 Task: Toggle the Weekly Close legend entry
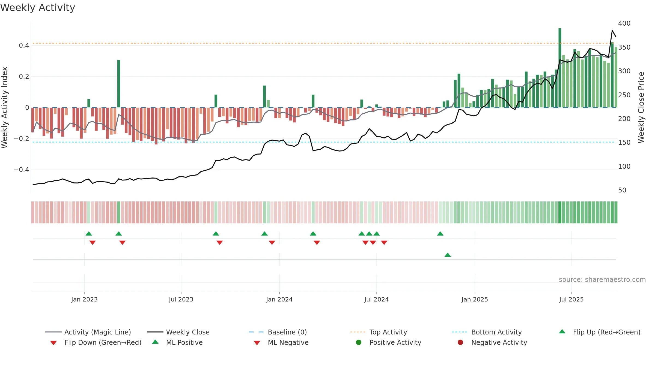(x=178, y=332)
